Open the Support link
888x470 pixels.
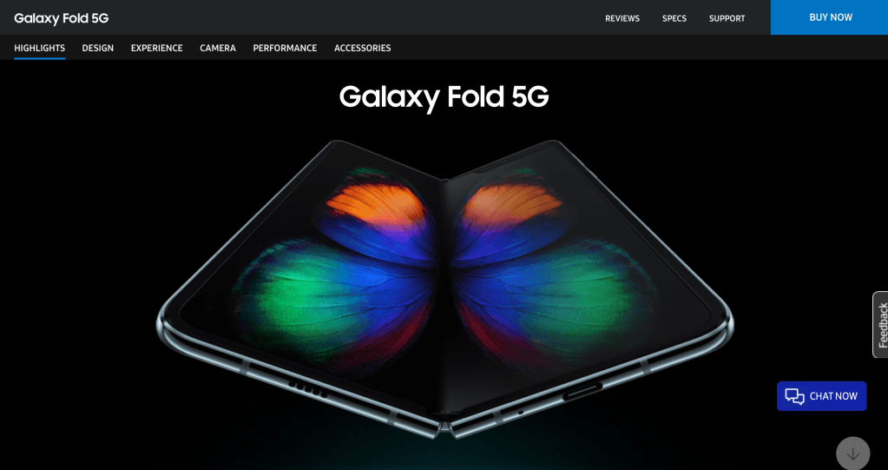[x=727, y=19]
